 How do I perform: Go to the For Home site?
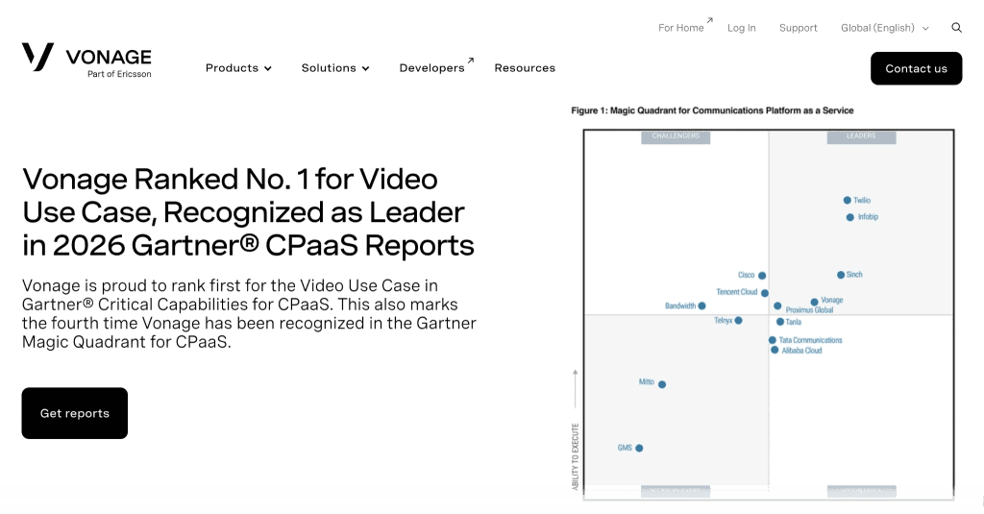tap(684, 27)
